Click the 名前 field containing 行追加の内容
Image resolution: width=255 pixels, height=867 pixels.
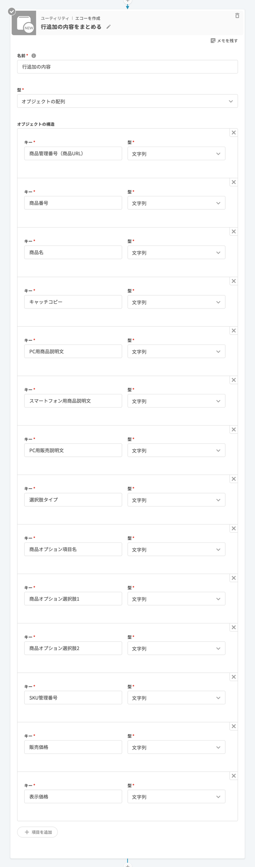pyautogui.click(x=127, y=67)
